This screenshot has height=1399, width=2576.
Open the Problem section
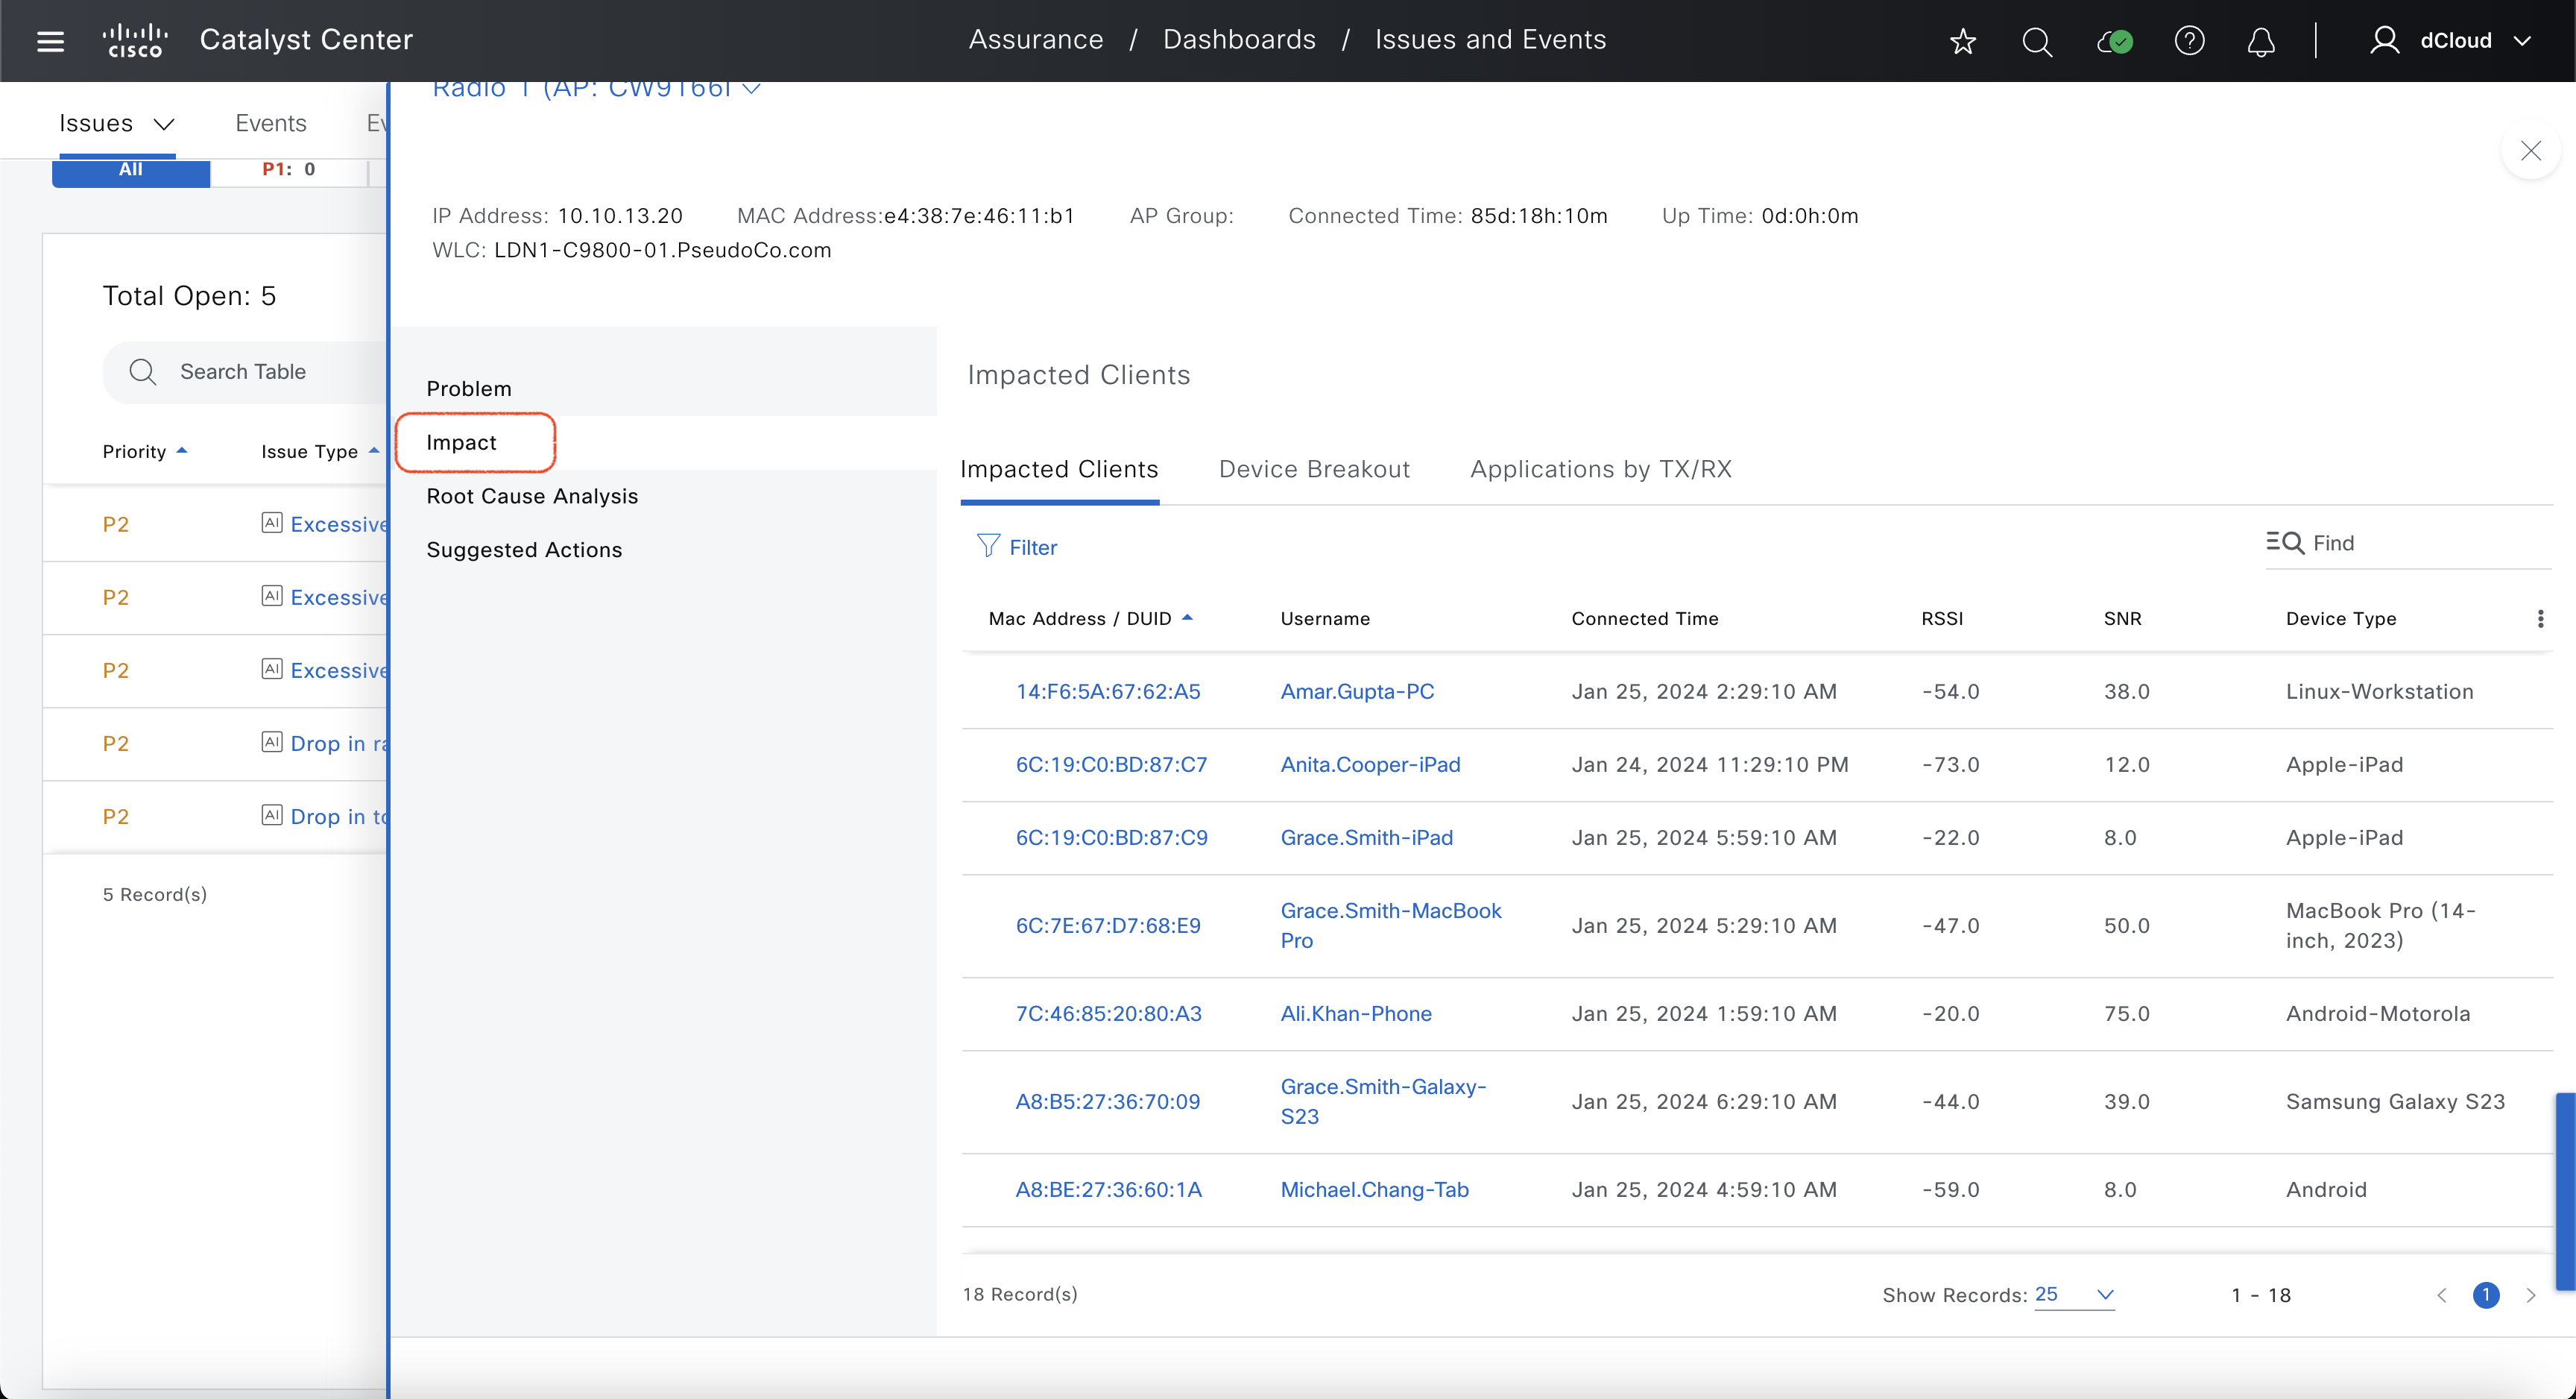pyautogui.click(x=469, y=389)
